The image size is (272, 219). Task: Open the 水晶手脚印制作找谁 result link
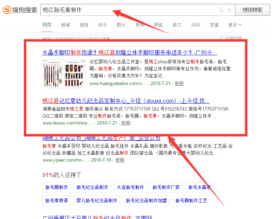(130, 52)
